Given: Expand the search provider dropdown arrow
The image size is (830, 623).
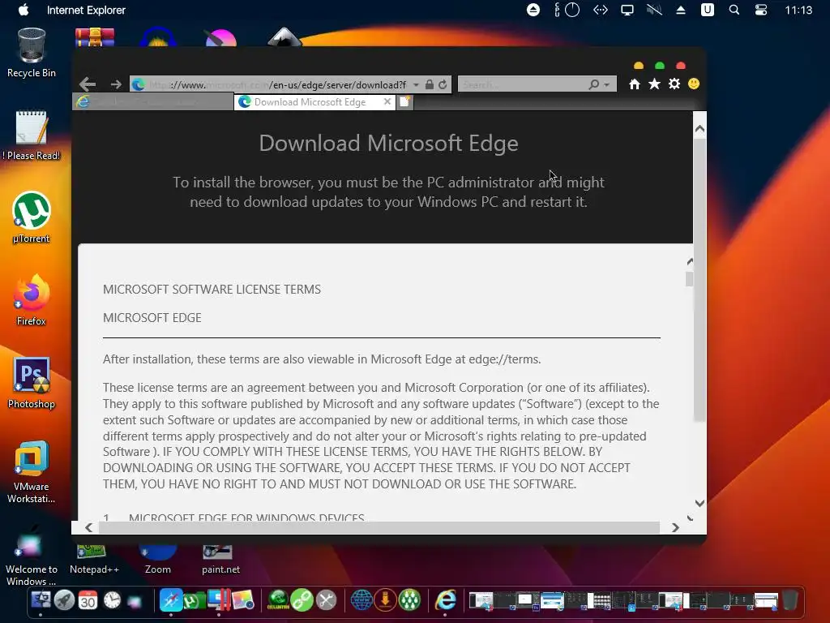Looking at the screenshot, I should (x=606, y=84).
